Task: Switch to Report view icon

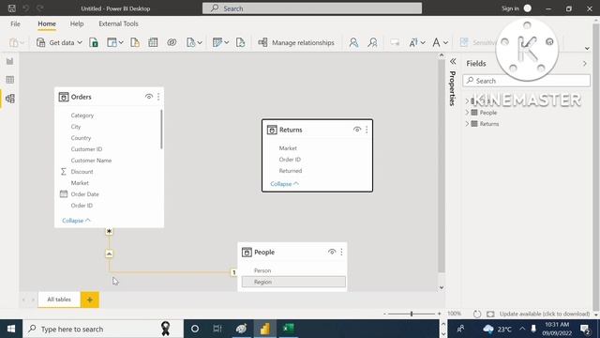Action: [10, 61]
